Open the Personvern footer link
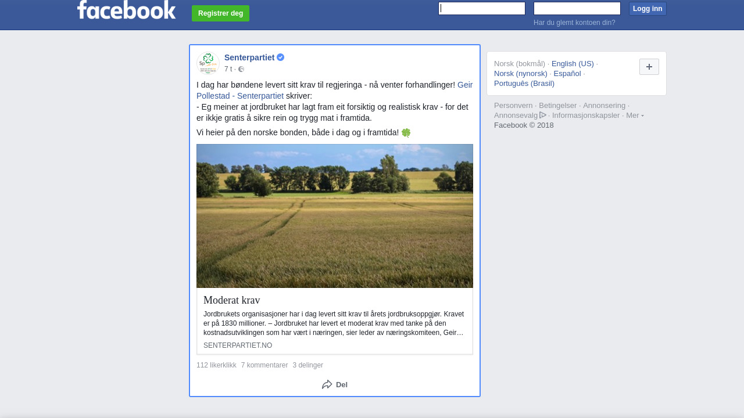Viewport: 744px width, 418px height. tap(513, 105)
